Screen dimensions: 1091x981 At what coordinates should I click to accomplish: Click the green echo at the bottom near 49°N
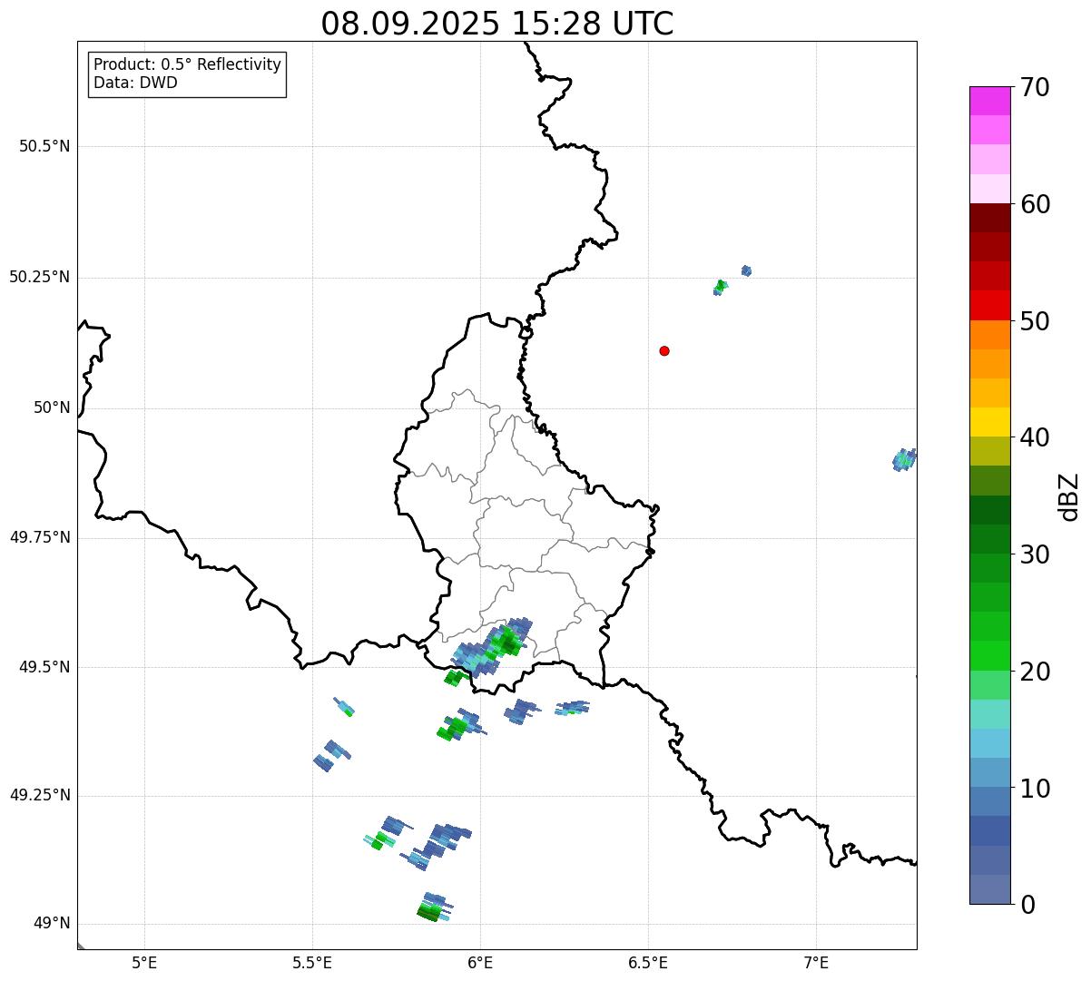(432, 908)
